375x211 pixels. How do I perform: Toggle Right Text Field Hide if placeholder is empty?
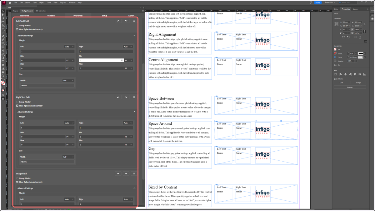[x=17, y=106]
